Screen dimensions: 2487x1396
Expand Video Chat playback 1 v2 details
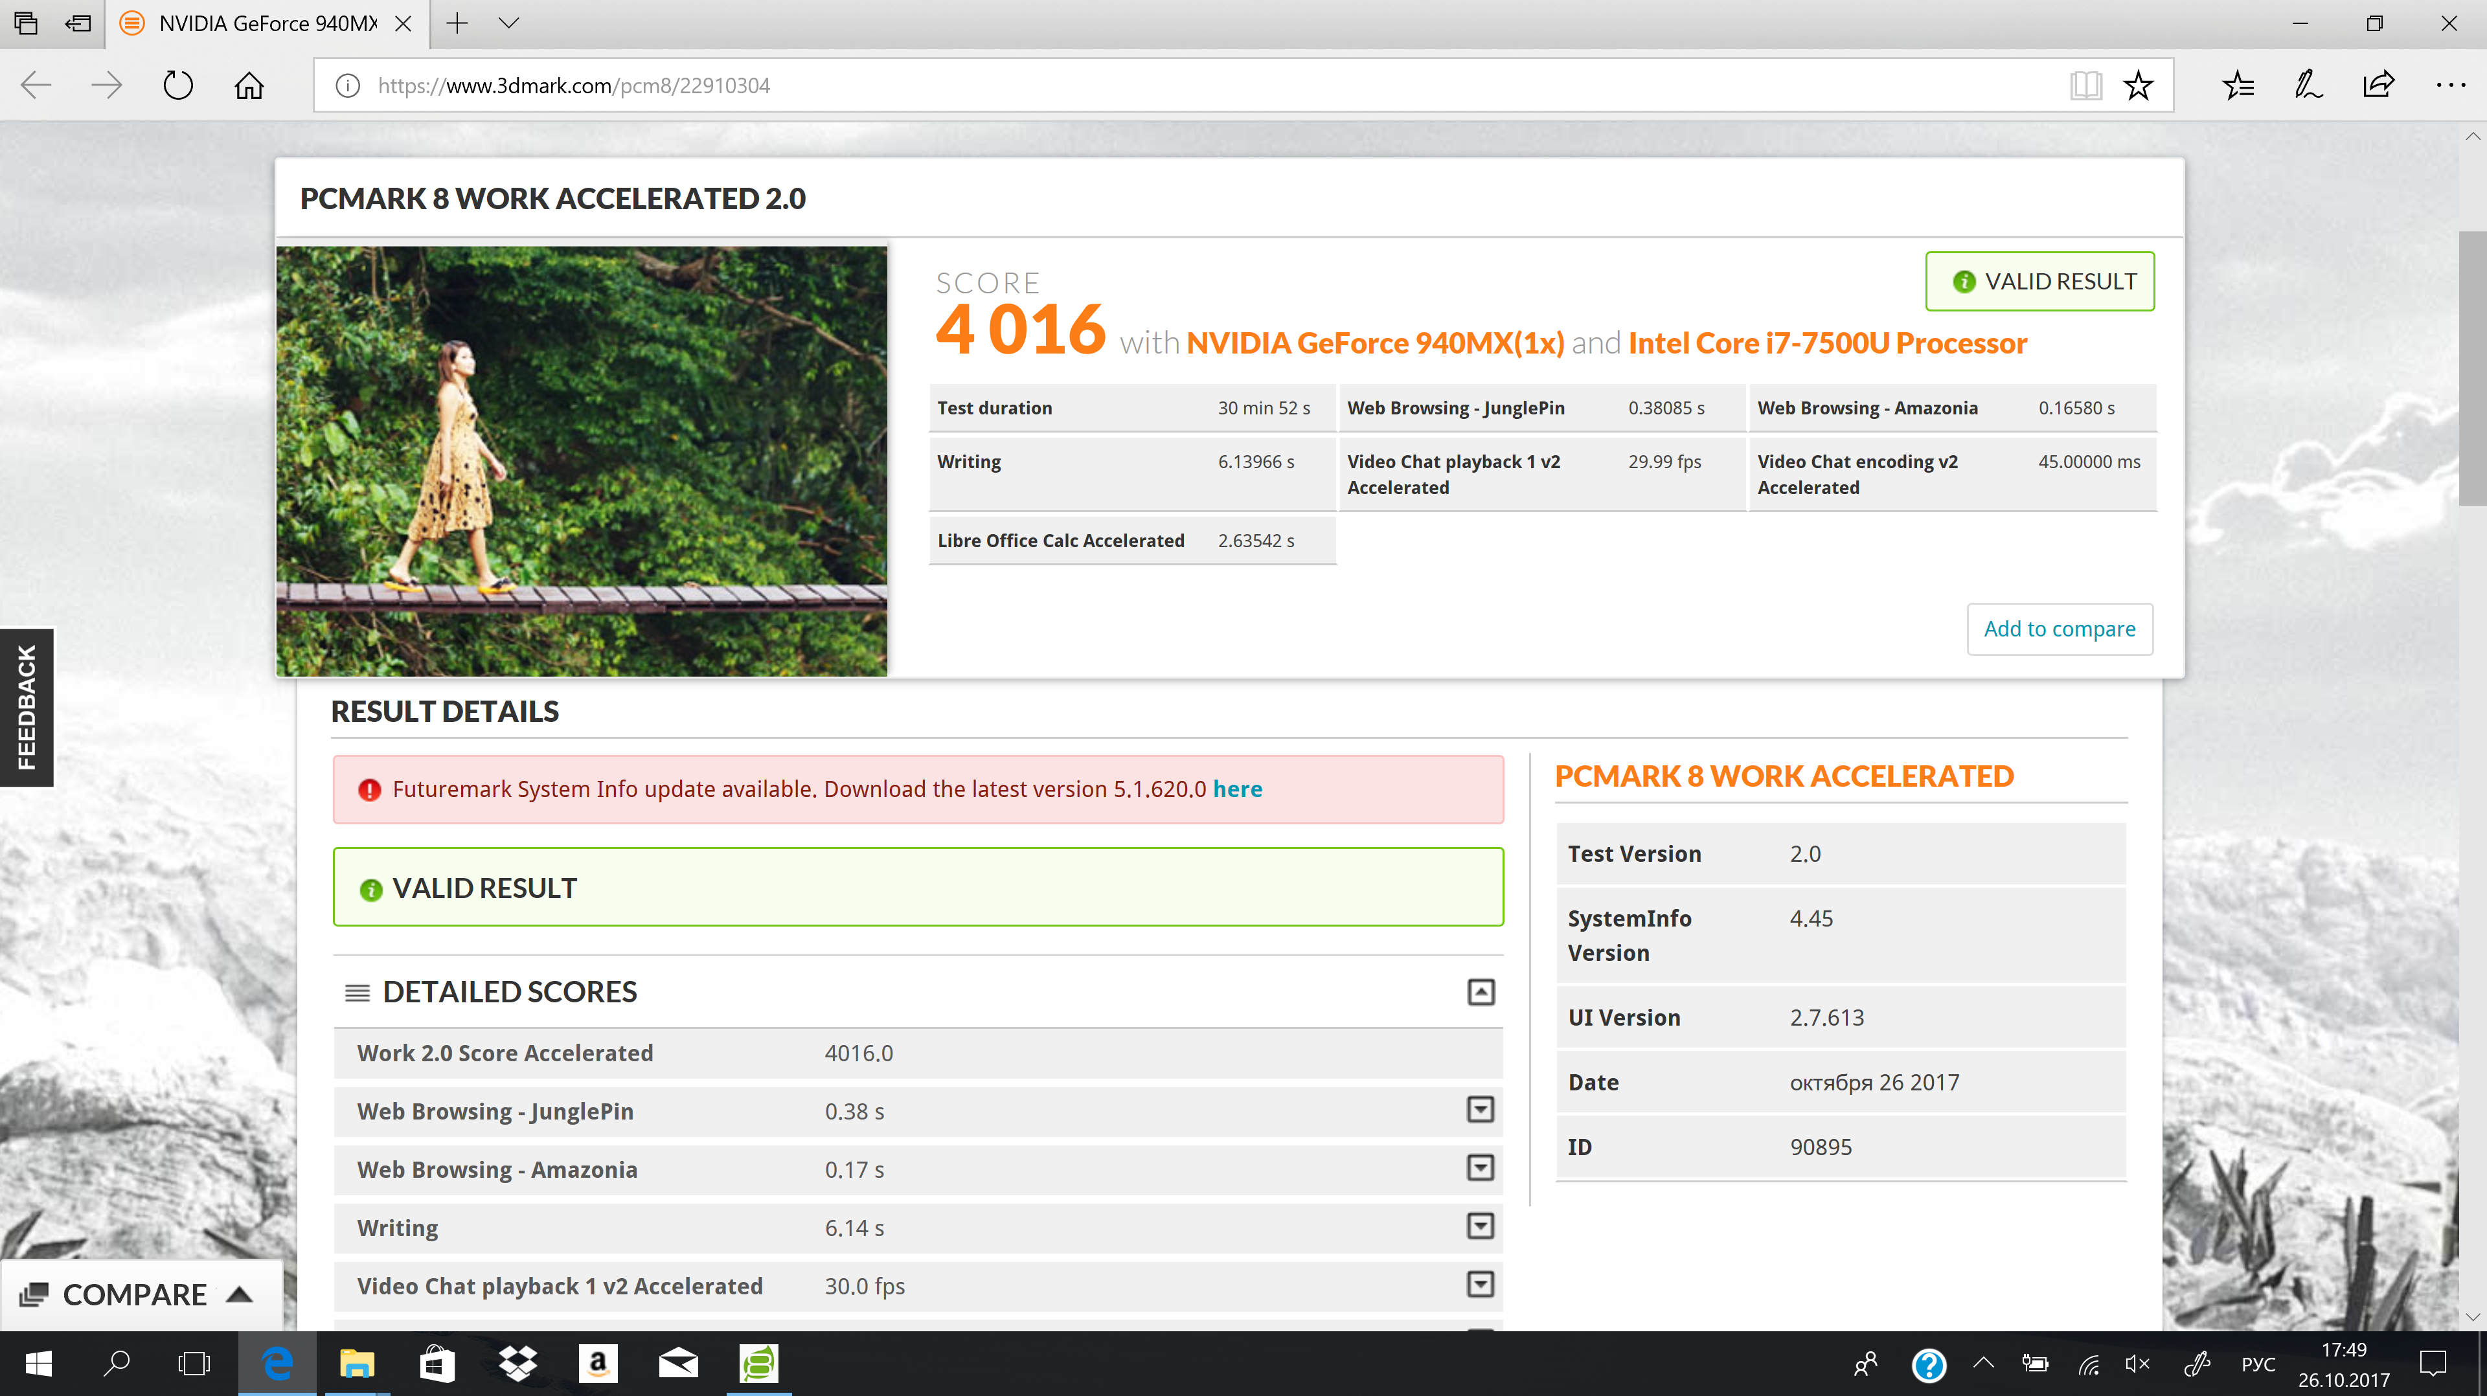pos(1480,1284)
